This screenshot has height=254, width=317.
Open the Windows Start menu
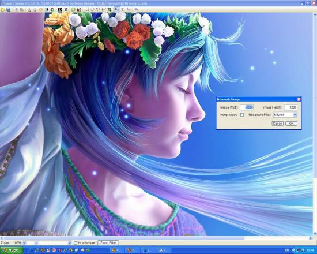pyautogui.click(x=12, y=251)
